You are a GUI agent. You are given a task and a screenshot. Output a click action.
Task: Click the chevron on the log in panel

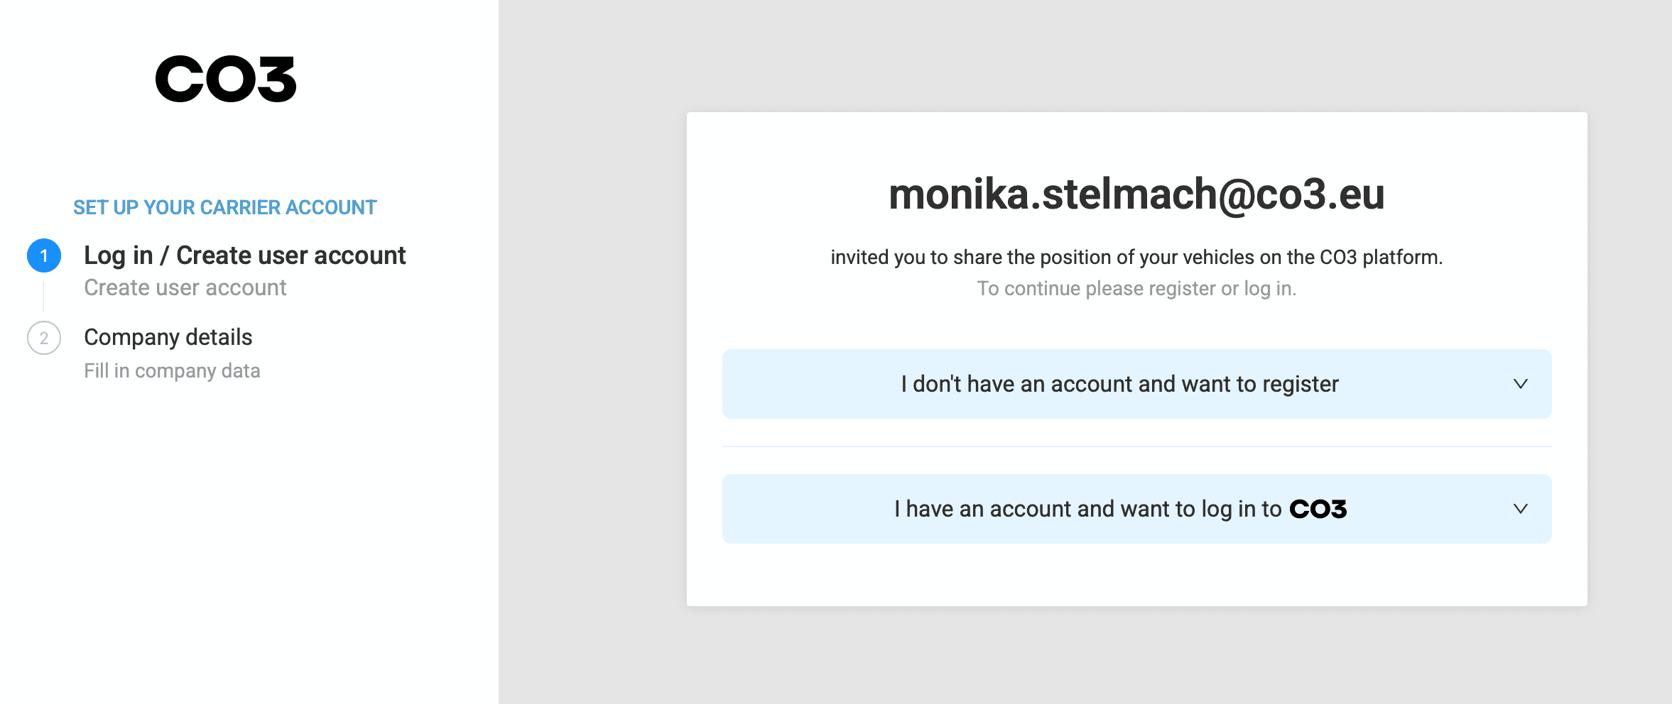[x=1520, y=509]
